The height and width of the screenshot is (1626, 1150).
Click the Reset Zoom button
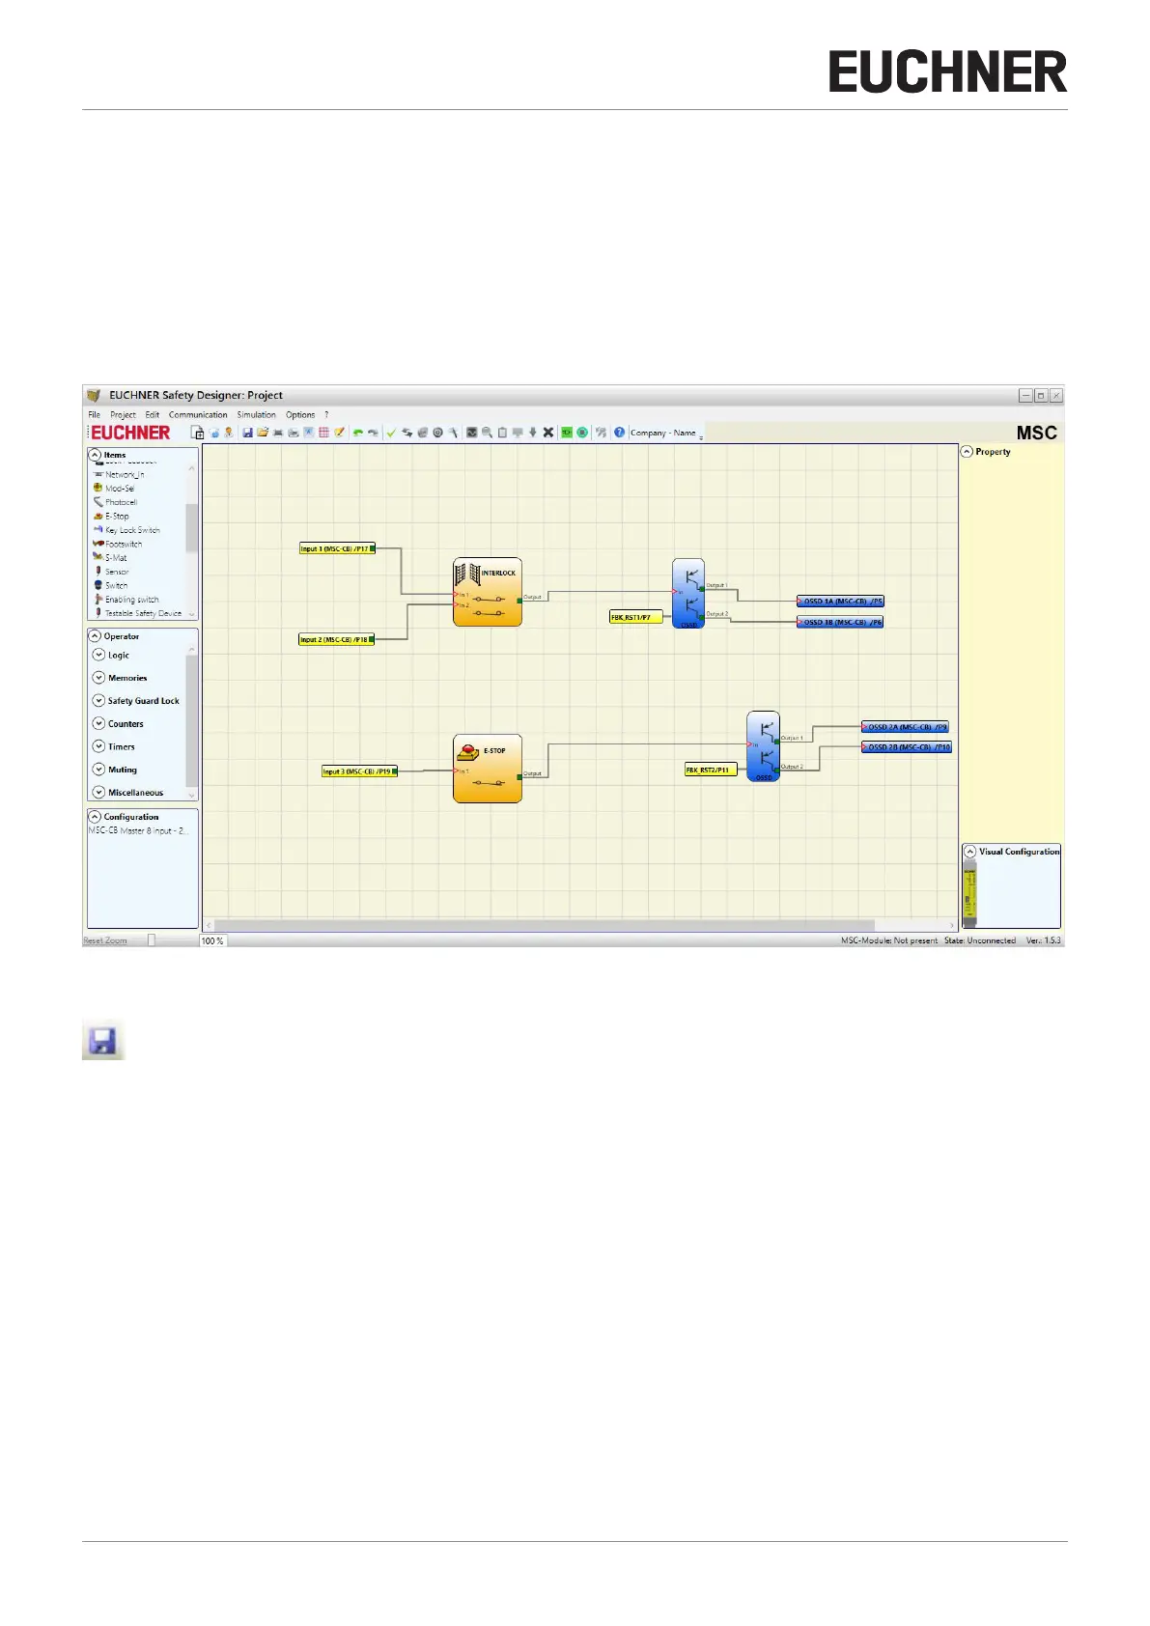[105, 940]
